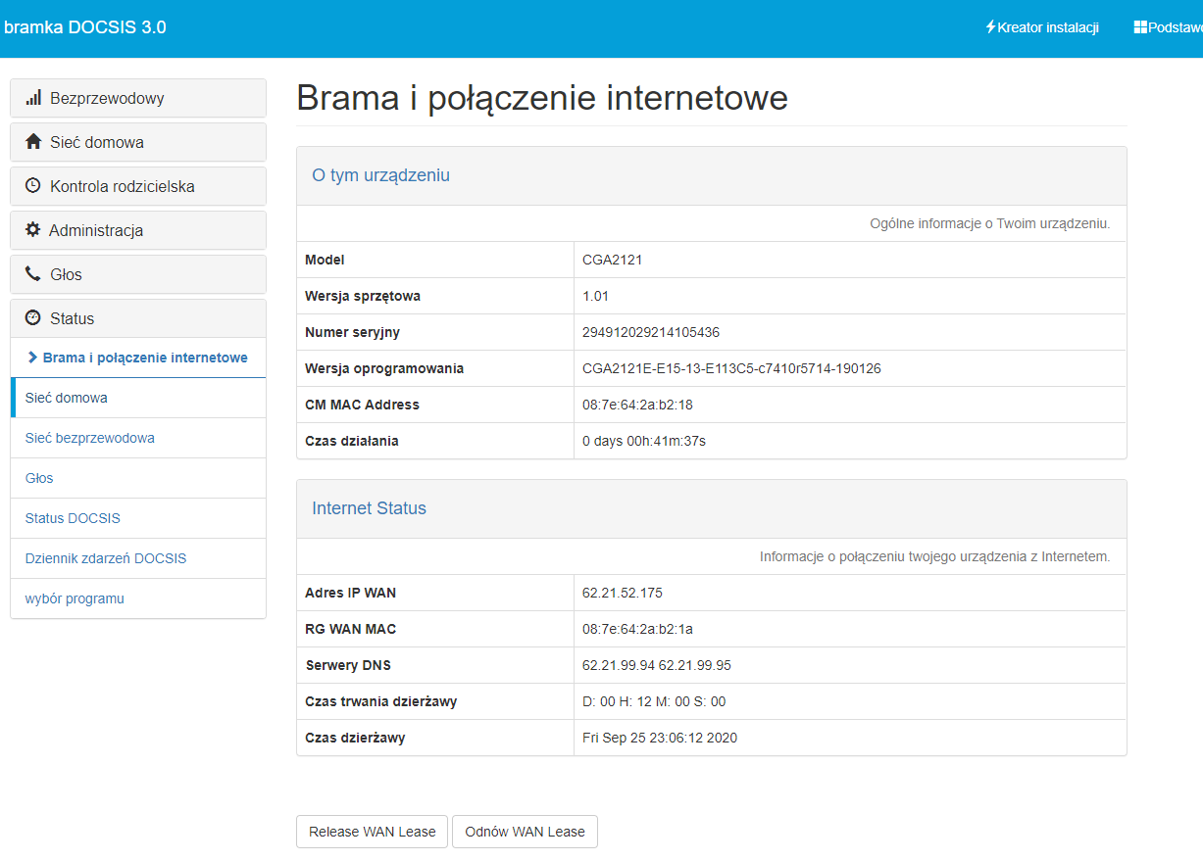Open the Kreator instalacji link
Image resolution: width=1203 pixels, height=861 pixels.
click(x=1047, y=27)
